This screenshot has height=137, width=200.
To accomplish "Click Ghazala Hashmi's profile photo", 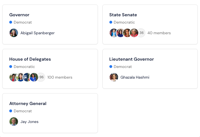I will tap(114, 77).
